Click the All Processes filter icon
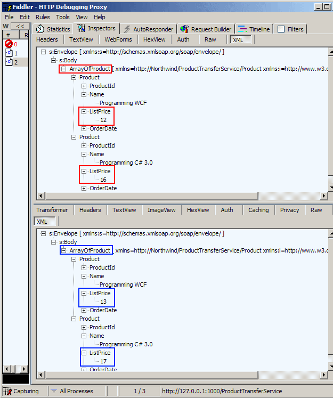 tap(54, 391)
